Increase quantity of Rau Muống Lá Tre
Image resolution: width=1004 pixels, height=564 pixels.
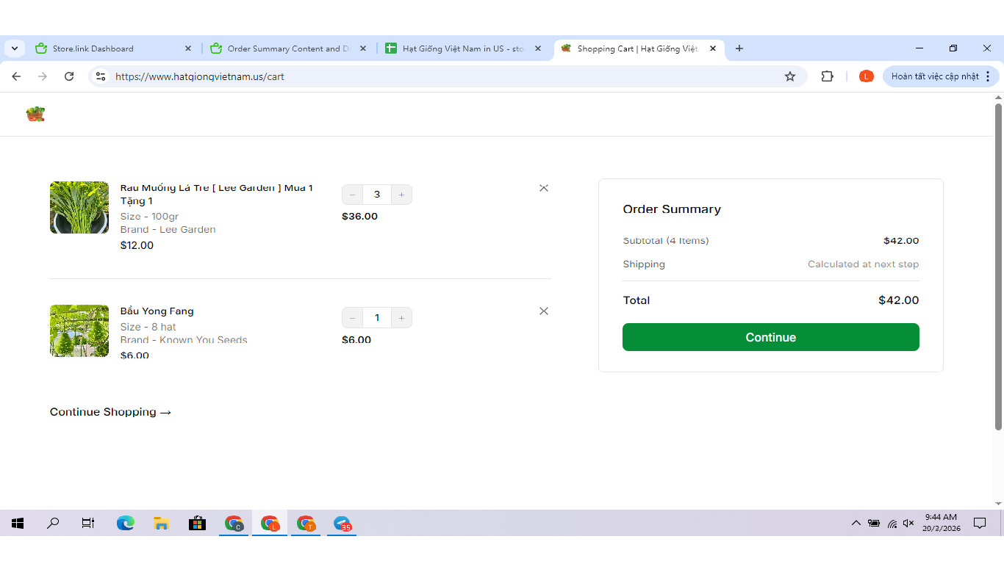[x=401, y=195]
